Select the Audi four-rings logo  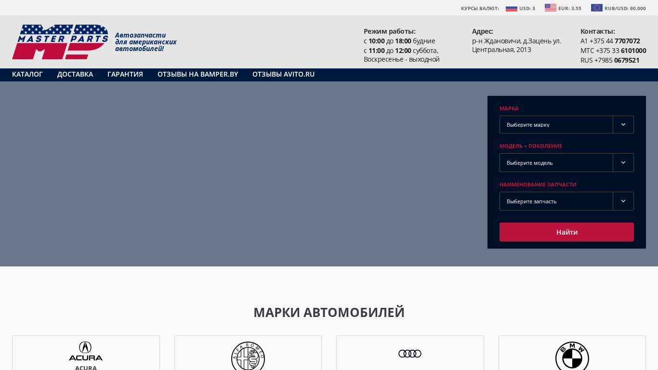410,354
